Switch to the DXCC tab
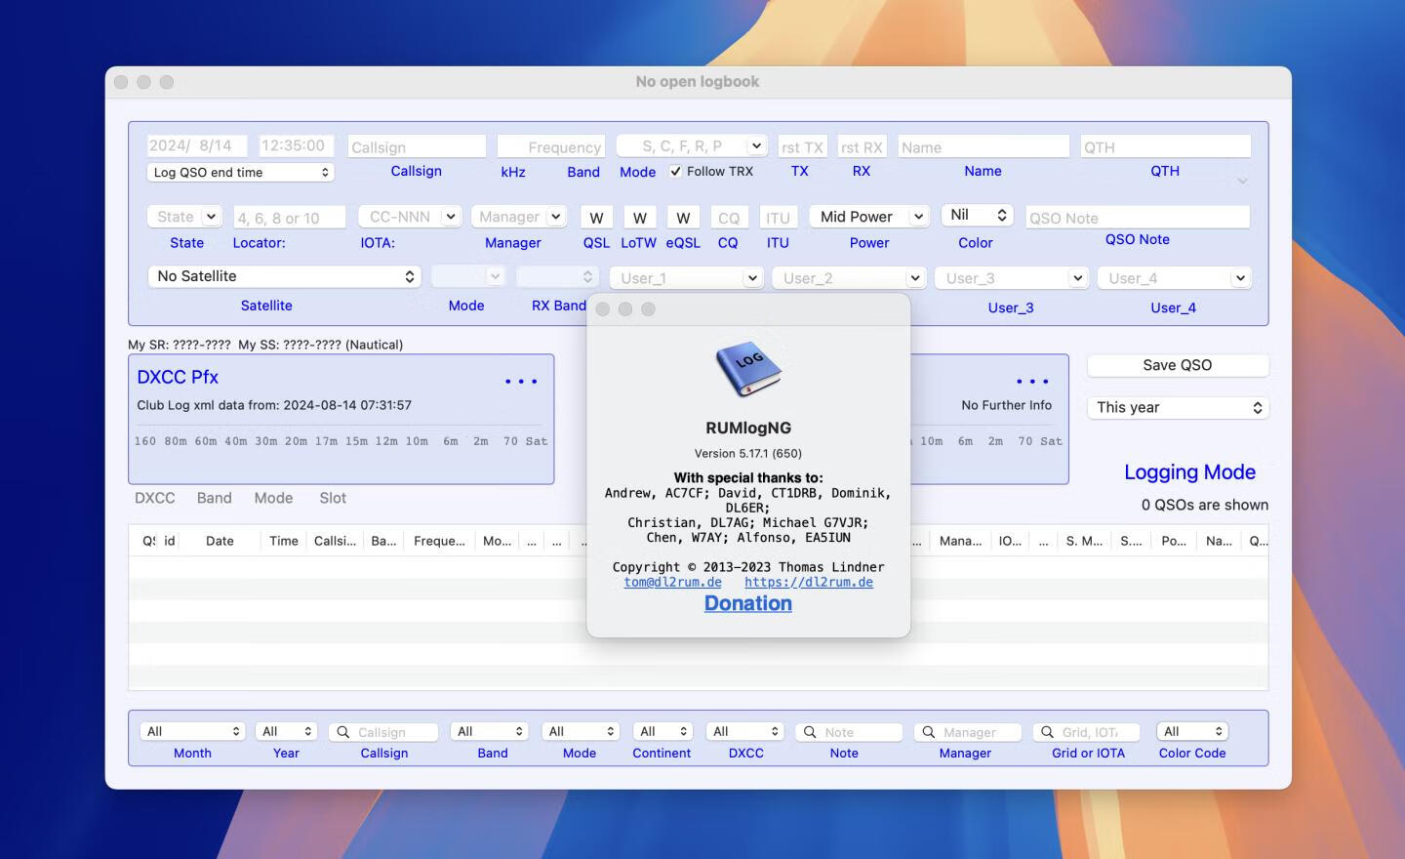The image size is (1405, 859). (155, 498)
